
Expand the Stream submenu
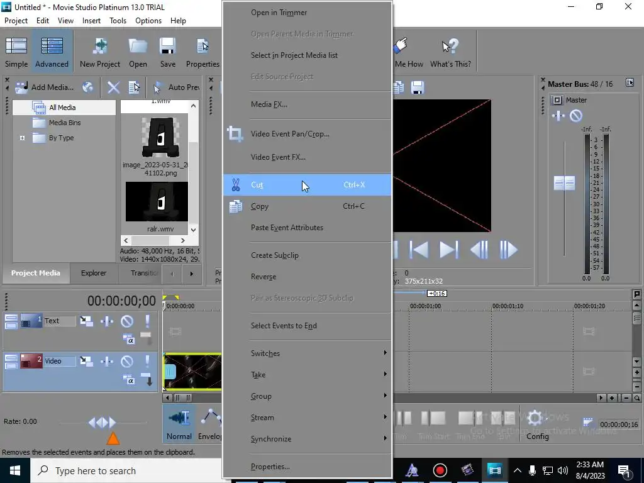coord(307,418)
